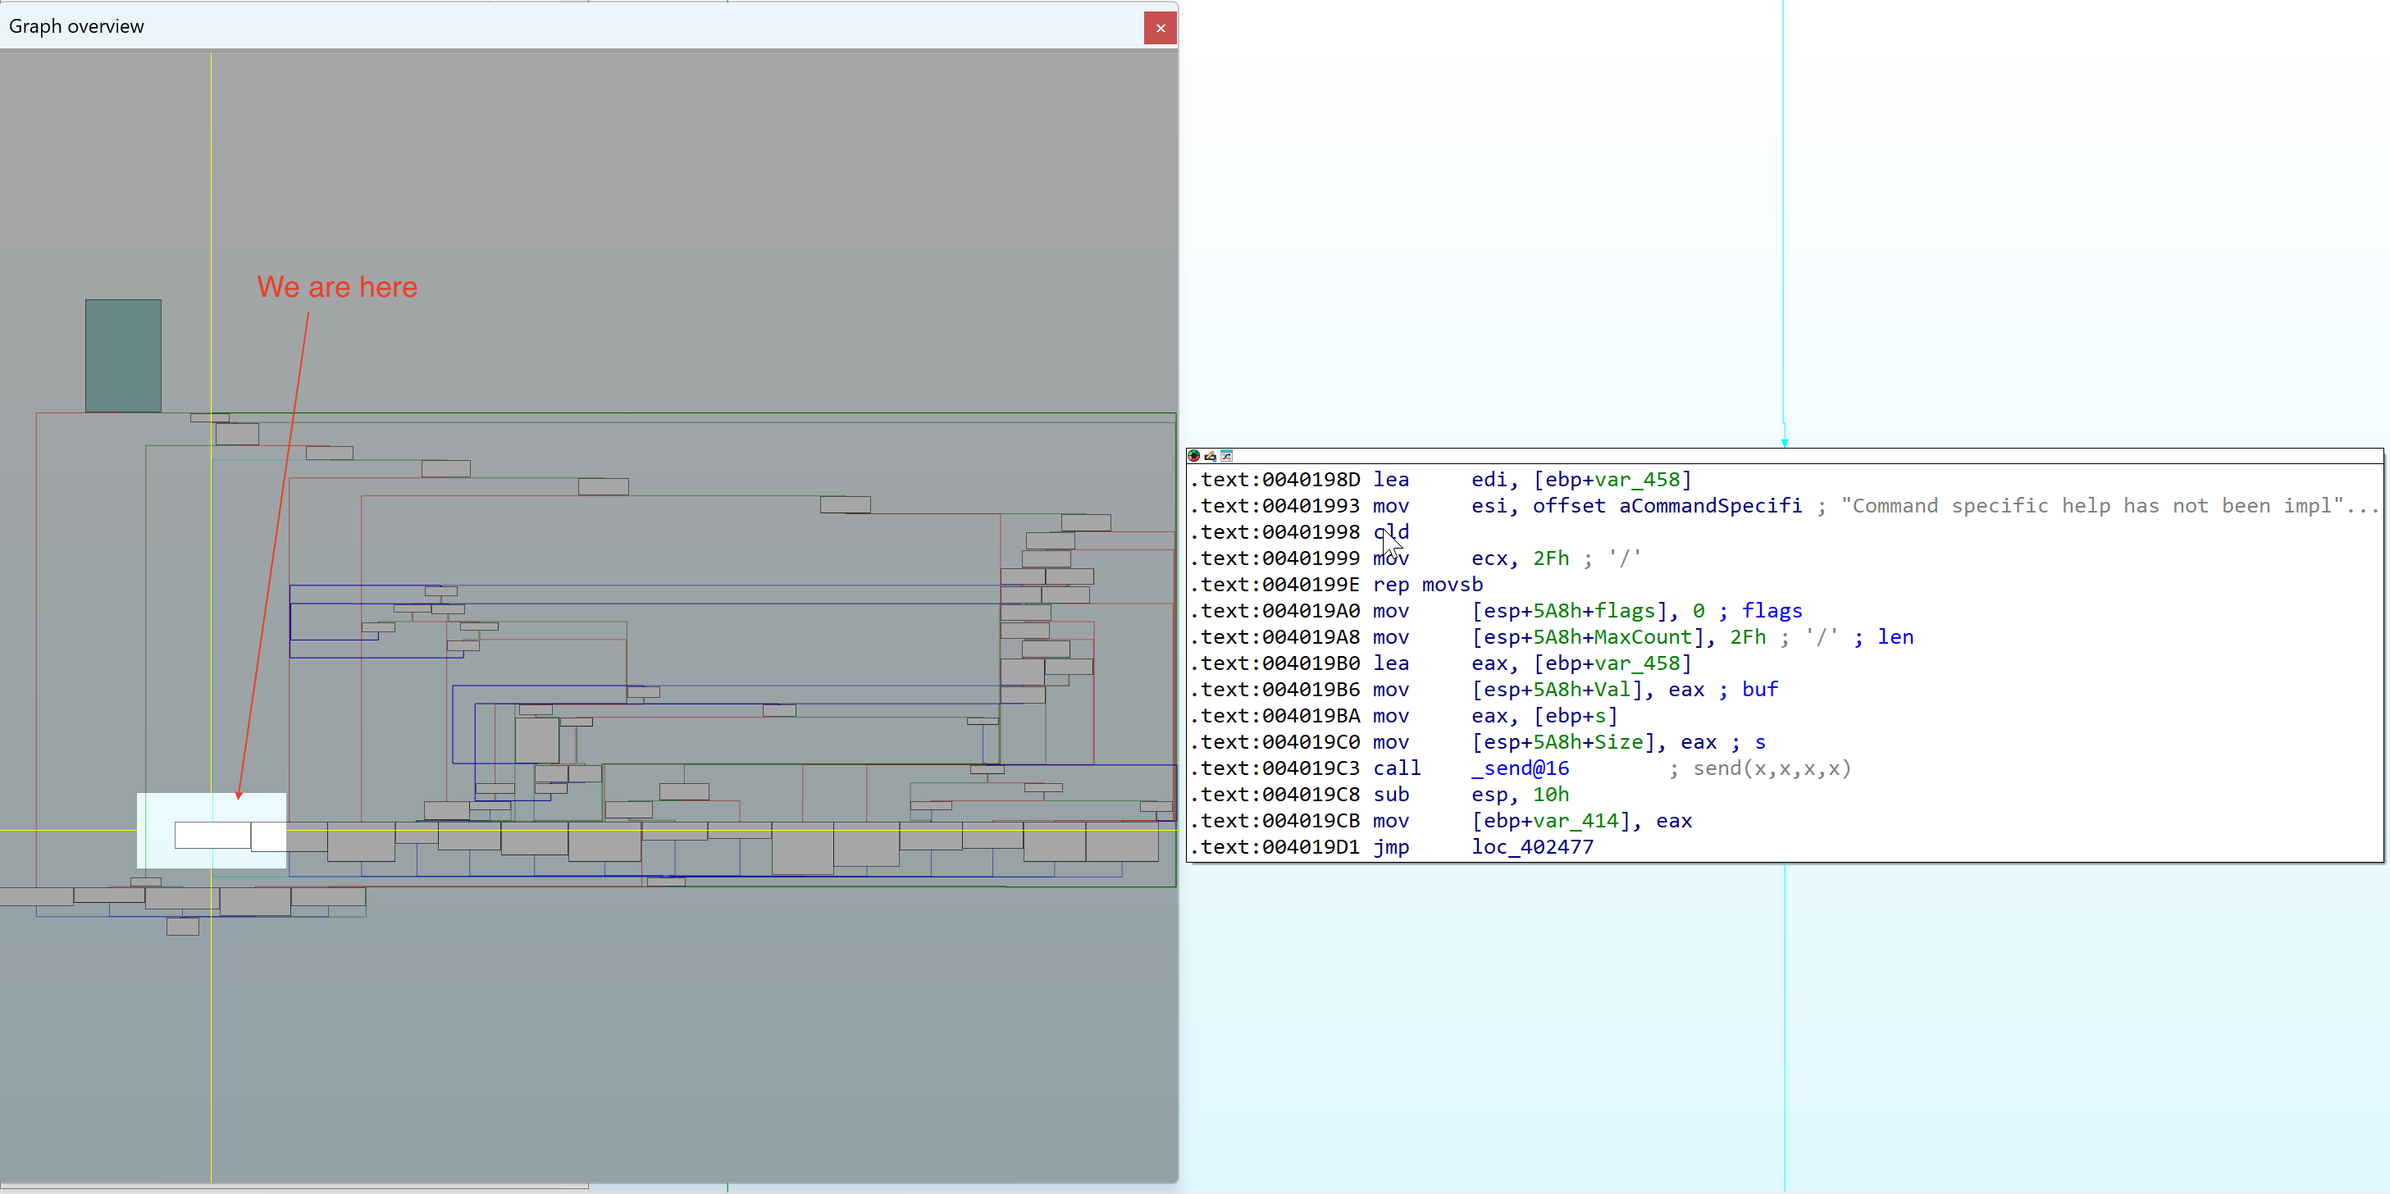The height and width of the screenshot is (1194, 2390).
Task: Click loc_402477 jump target
Action: (1532, 847)
